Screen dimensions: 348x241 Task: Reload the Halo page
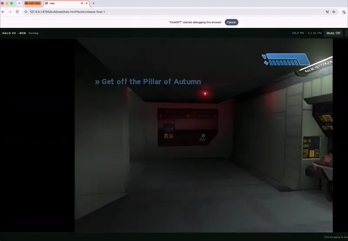tap(17, 12)
